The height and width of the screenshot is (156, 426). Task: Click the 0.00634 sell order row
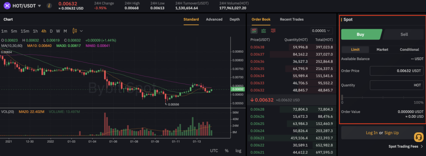292,76
